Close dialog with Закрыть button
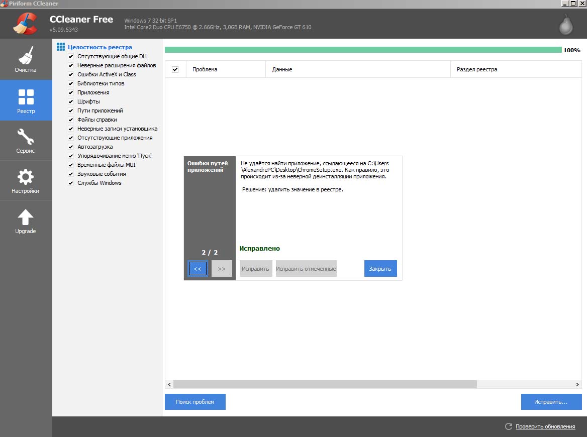This screenshot has width=587, height=437. pyautogui.click(x=380, y=269)
